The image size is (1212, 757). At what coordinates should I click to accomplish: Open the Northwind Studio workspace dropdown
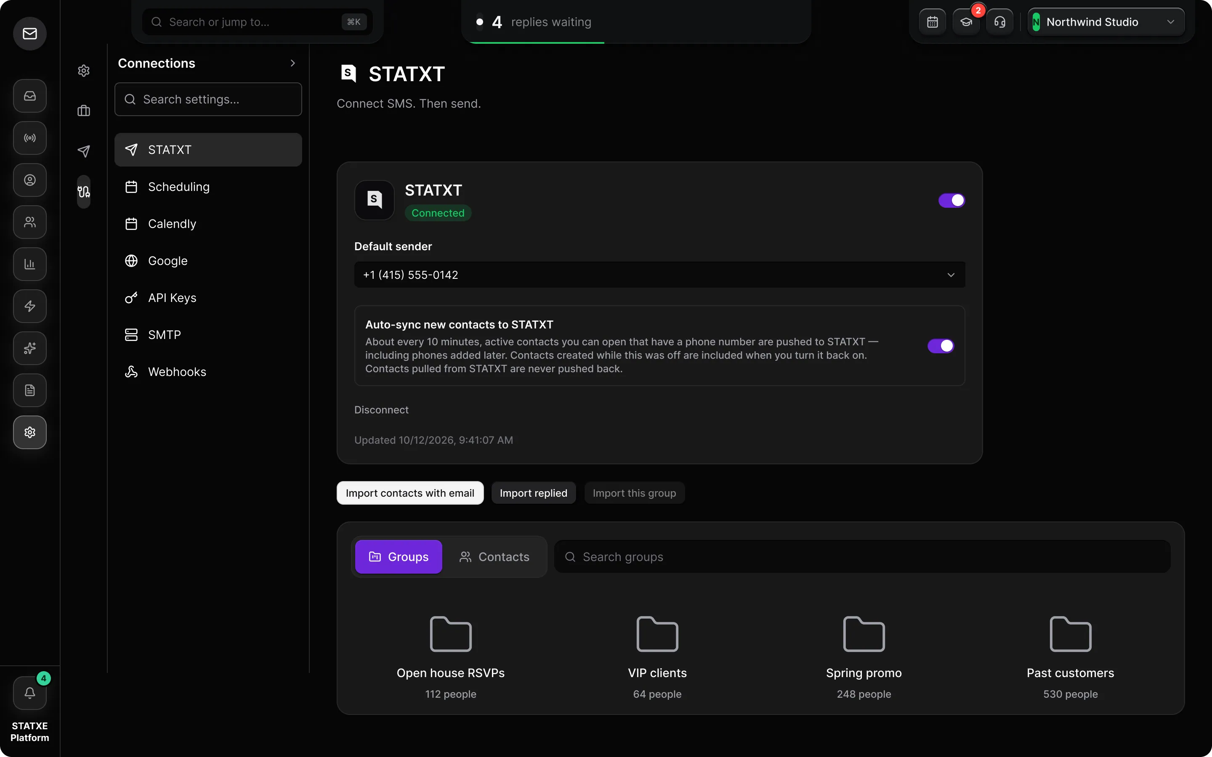(x=1106, y=22)
